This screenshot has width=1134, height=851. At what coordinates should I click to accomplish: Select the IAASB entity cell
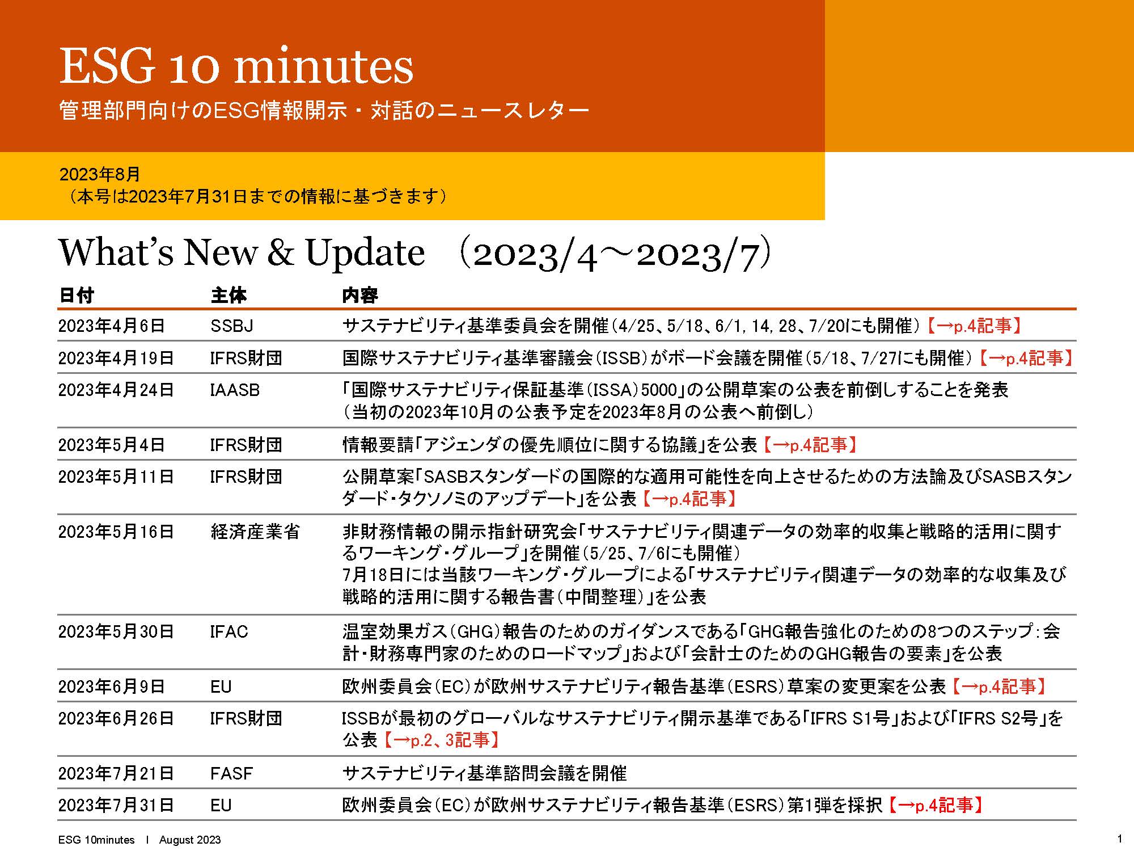click(x=235, y=390)
